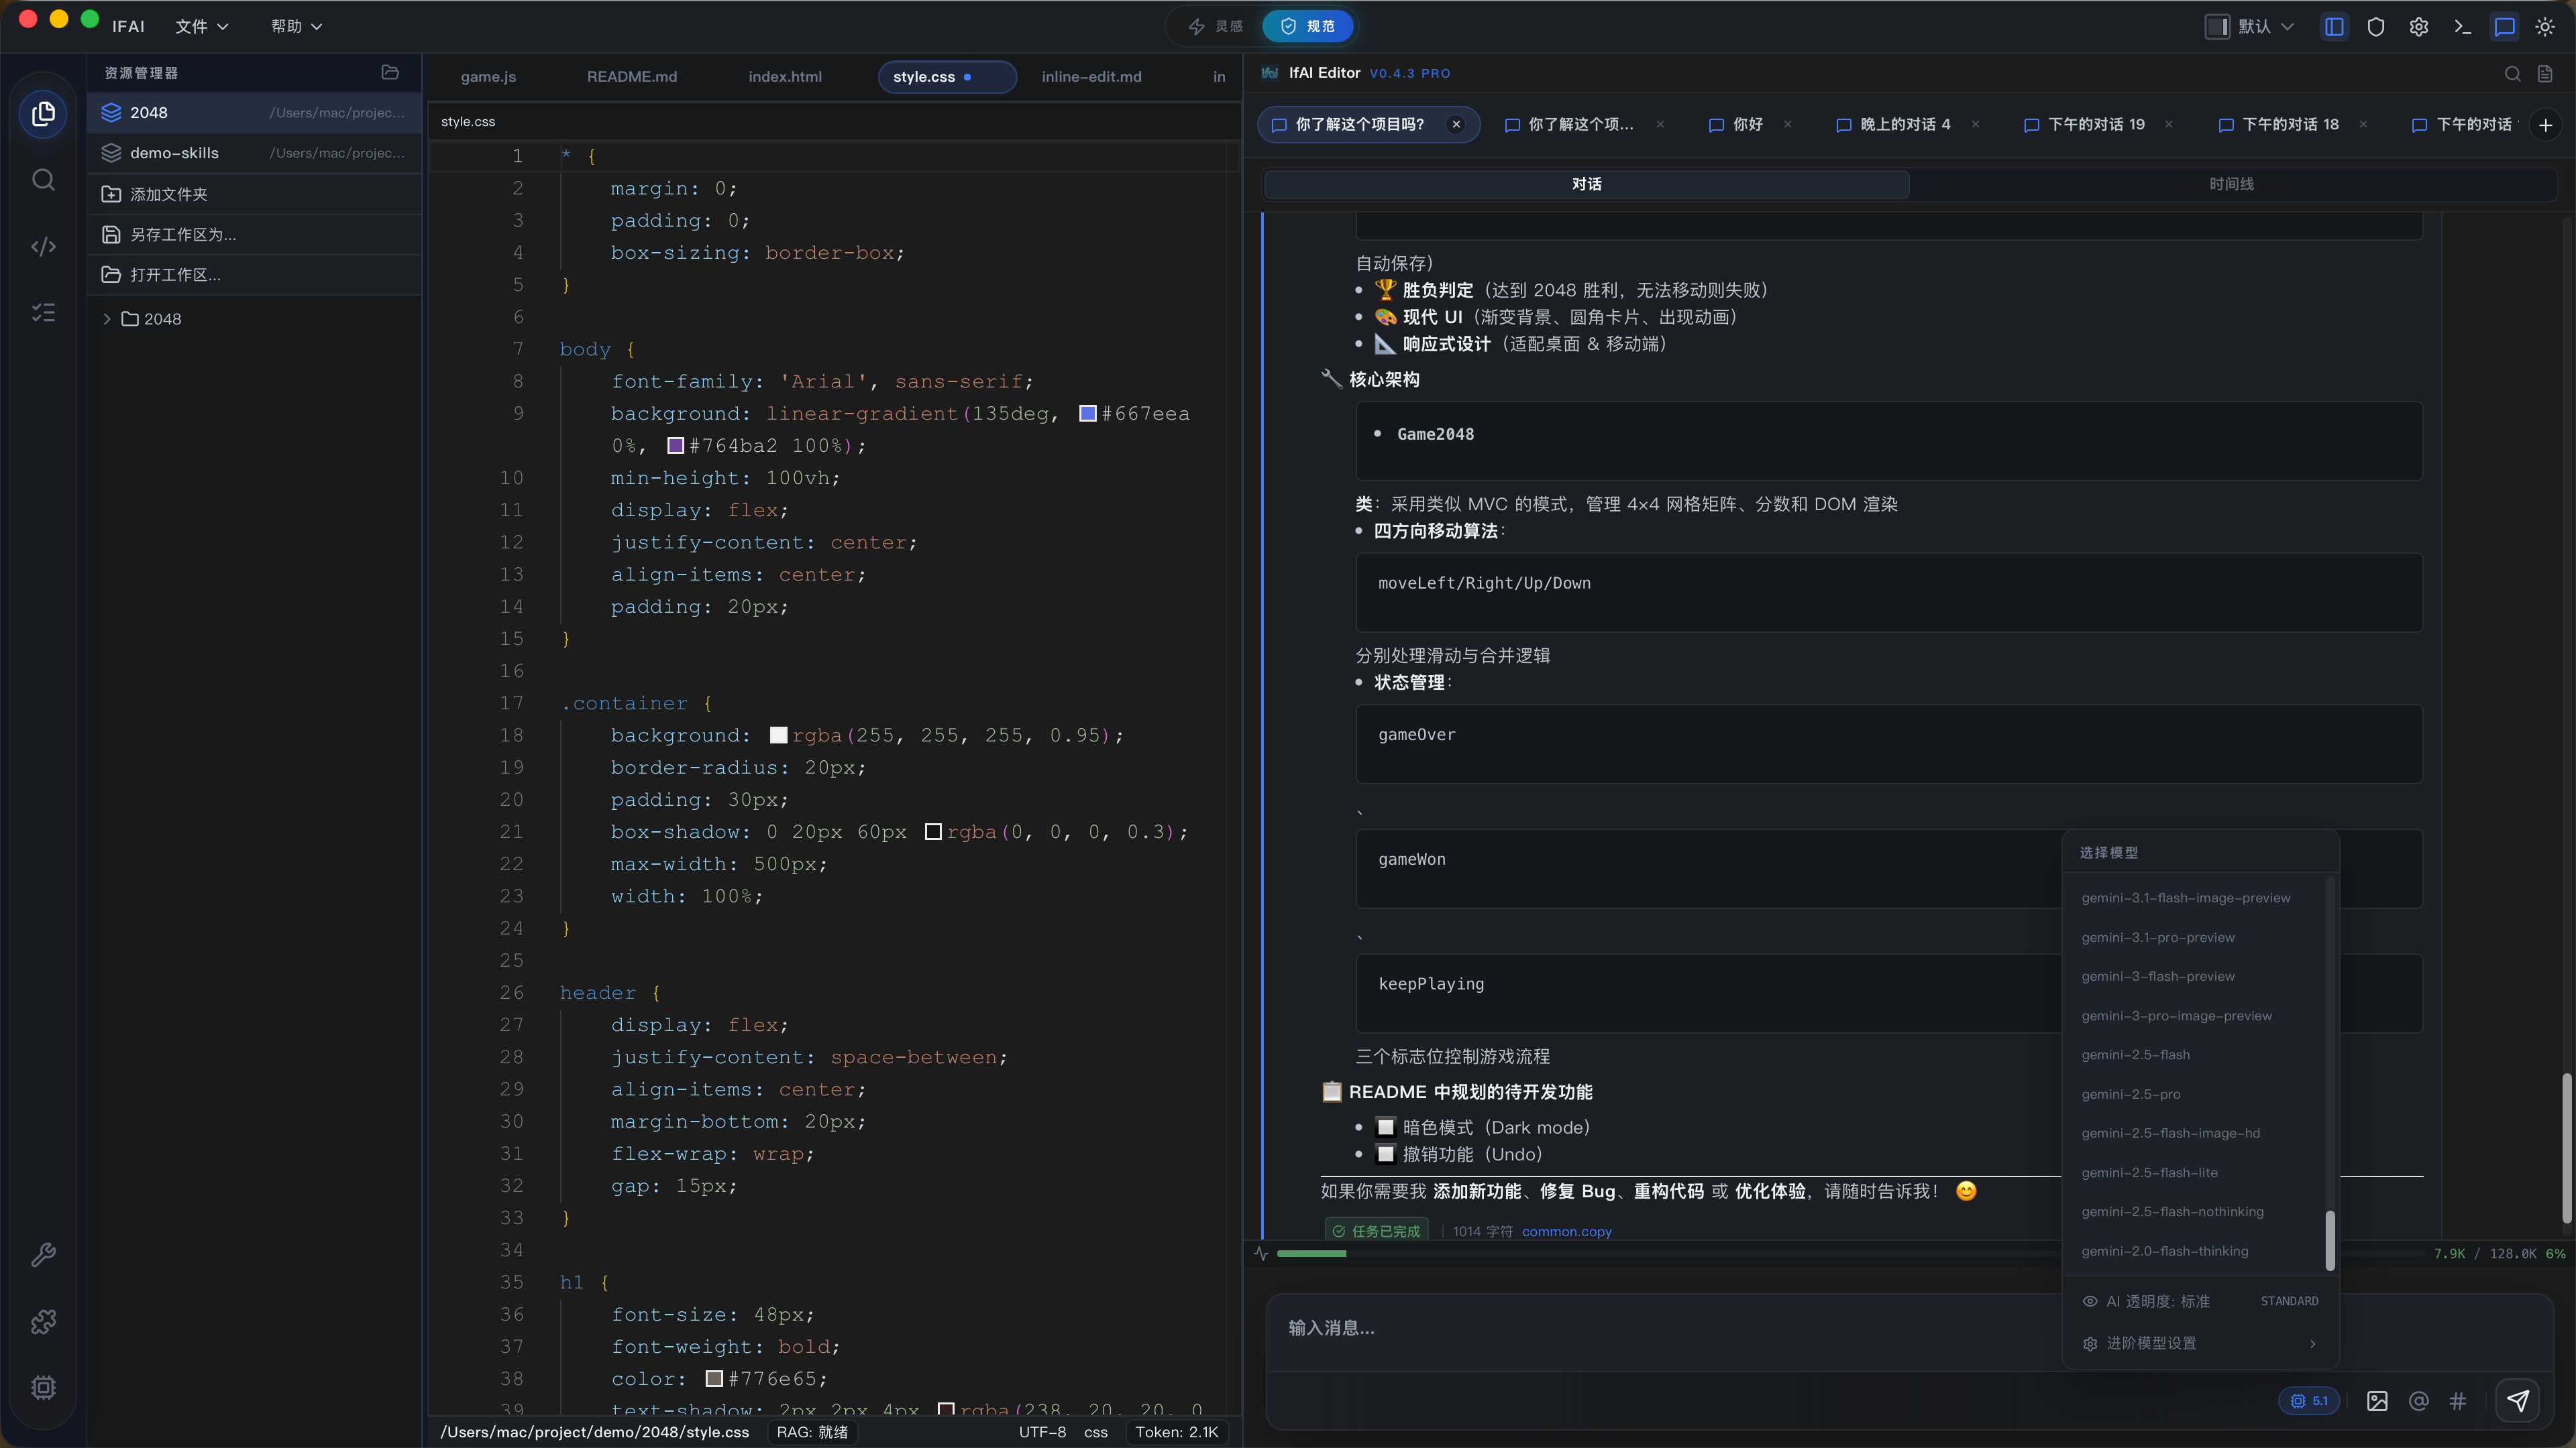Open the 帮助 menu
This screenshot has height=1448, width=2576.
tap(296, 26)
